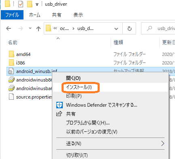Refresh the folder view

point(129,28)
